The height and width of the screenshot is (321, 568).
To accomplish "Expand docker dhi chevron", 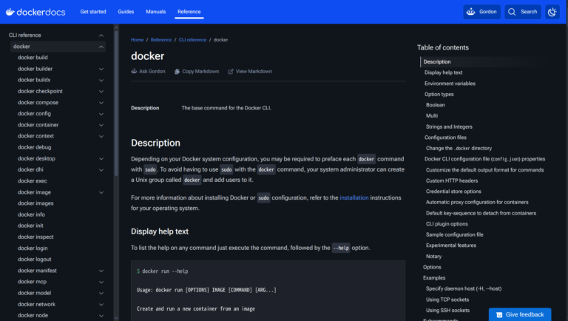I will coord(101,170).
